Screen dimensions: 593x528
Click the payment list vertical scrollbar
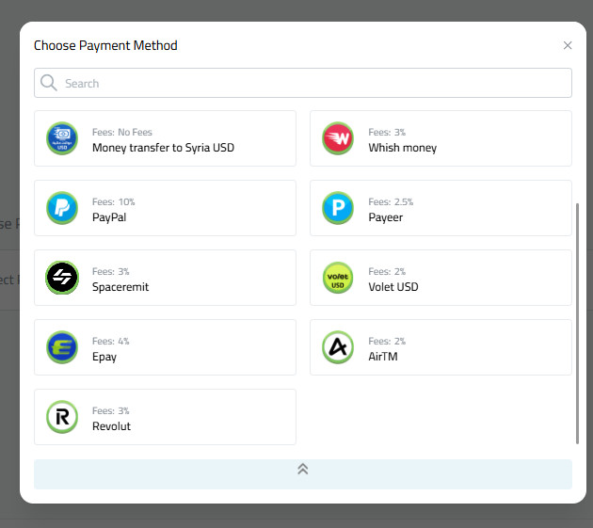577,320
